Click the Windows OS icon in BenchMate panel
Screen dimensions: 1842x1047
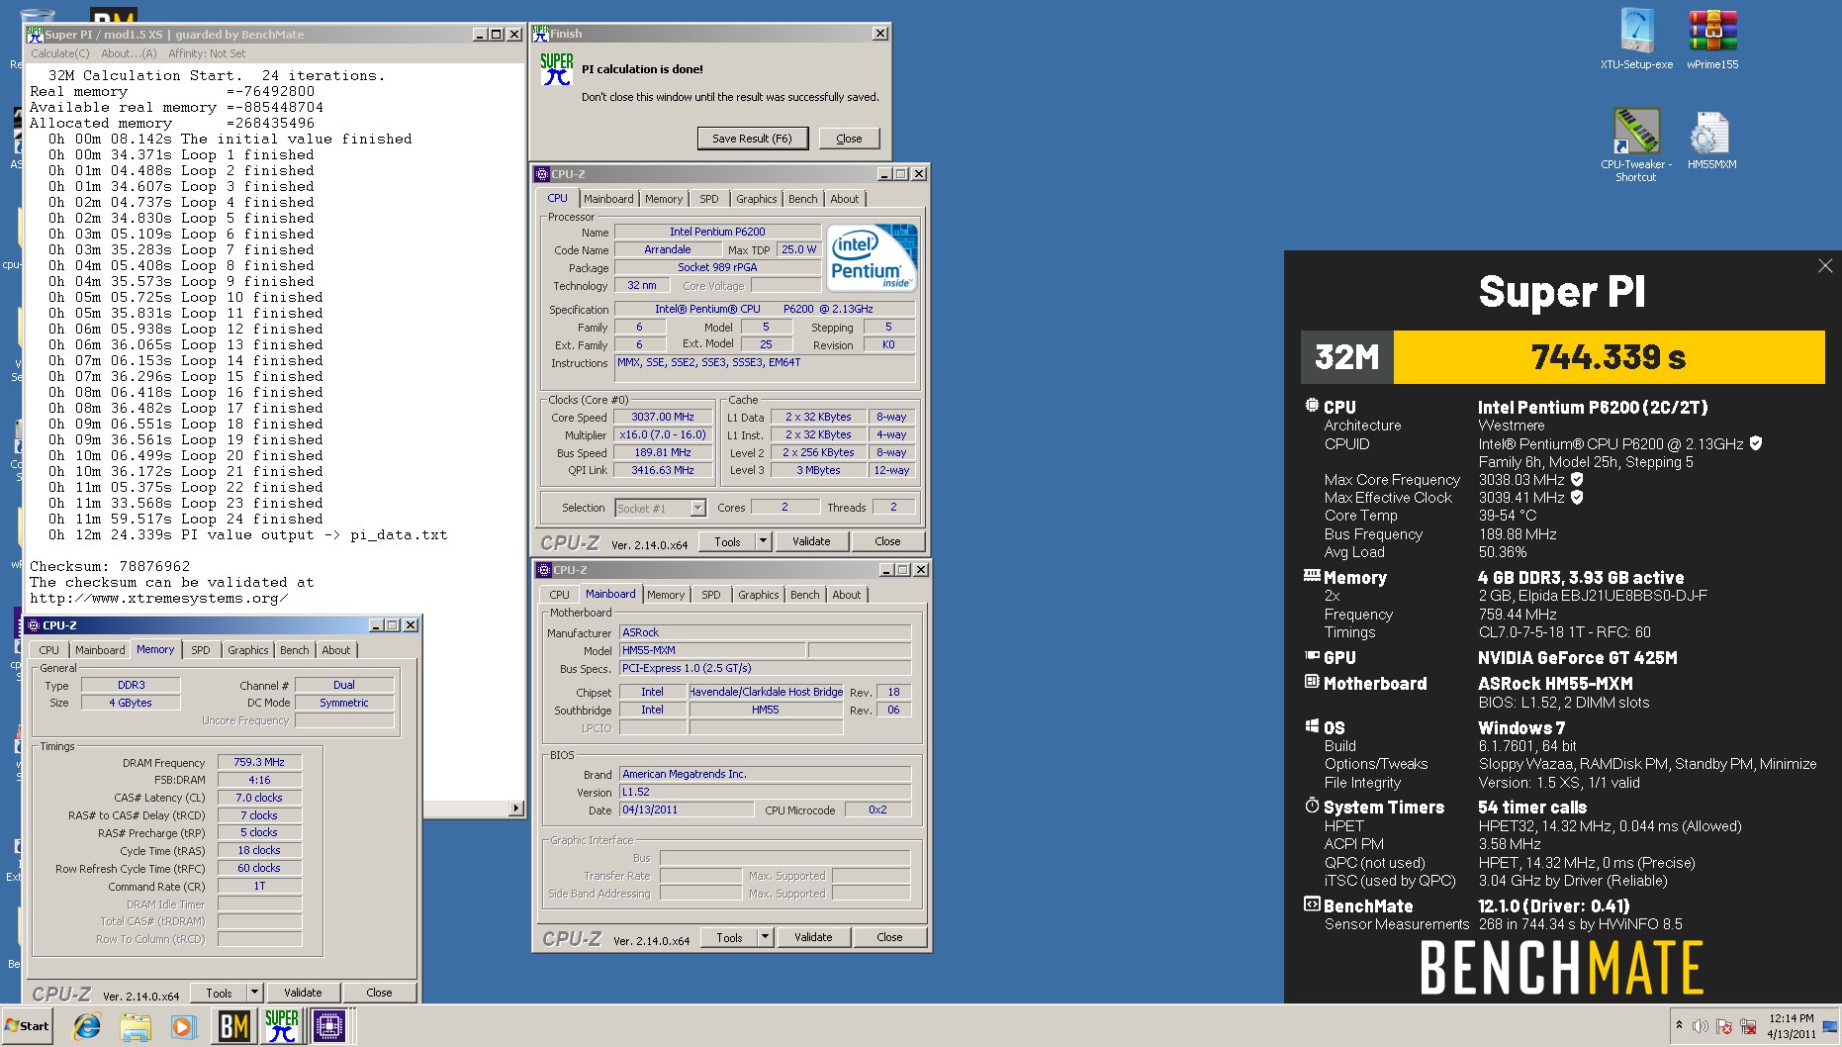(1312, 726)
